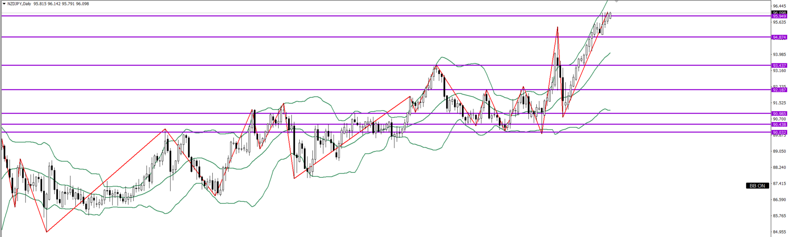Click the purple 90.438 level label
Viewport: 789px width, 237px height.
tap(779, 125)
